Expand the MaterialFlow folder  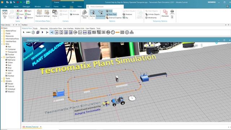(2, 31)
